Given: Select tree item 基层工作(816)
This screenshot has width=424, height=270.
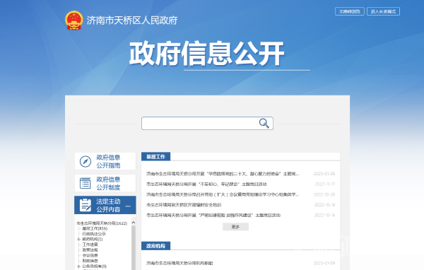Looking at the screenshot, I should click(95, 228).
